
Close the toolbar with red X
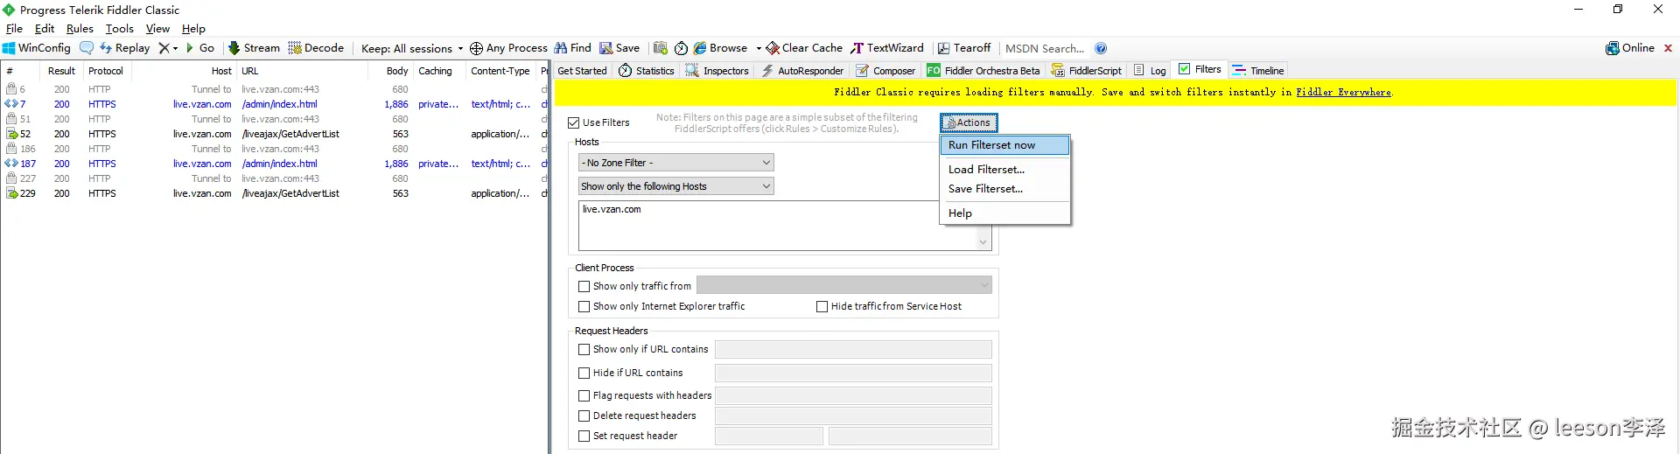point(1668,48)
